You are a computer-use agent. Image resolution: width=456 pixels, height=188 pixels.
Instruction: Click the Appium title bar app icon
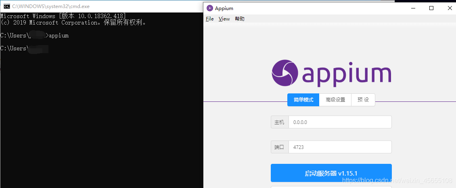coord(210,8)
